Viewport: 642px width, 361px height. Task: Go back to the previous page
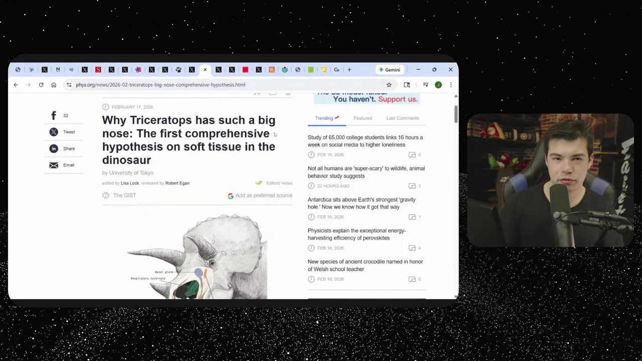tap(16, 85)
